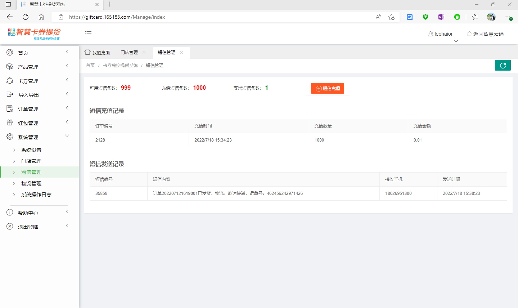Image resolution: width=518 pixels, height=308 pixels.
Task: Switch to the 我的桌面 tab
Action: click(x=97, y=53)
